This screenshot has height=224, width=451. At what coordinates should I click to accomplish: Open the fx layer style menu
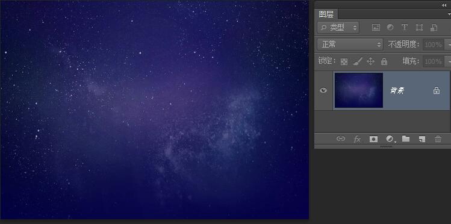[357, 139]
